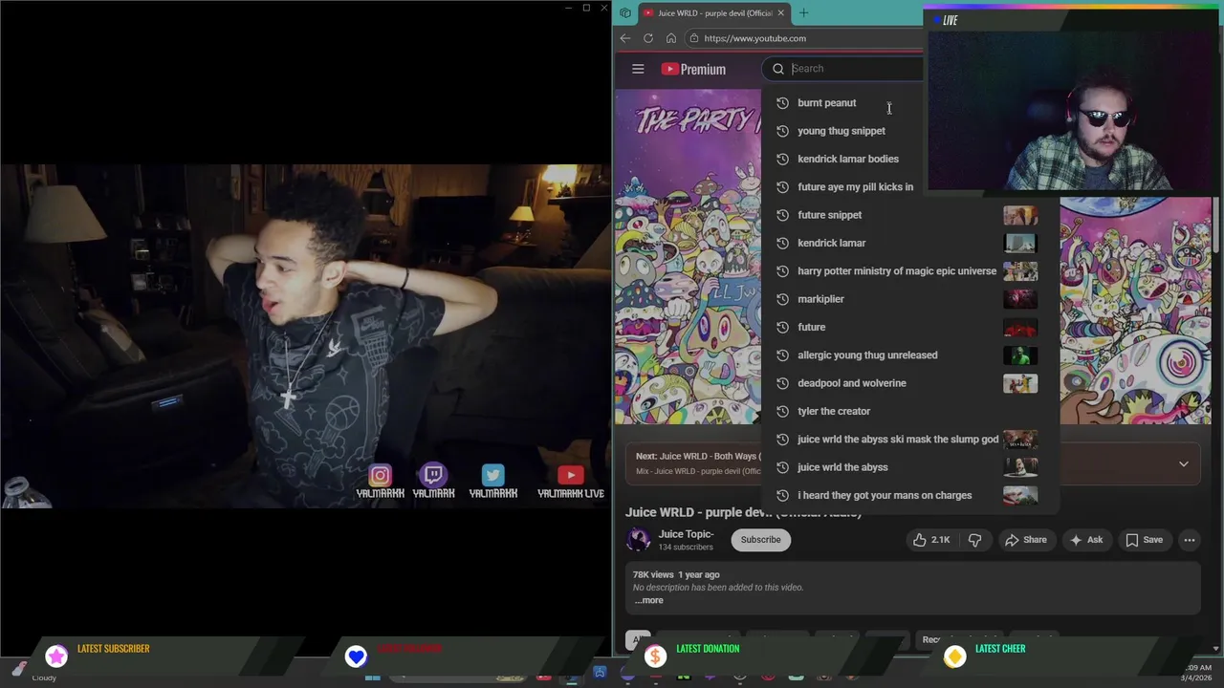Go back using the browser back arrow
The image size is (1224, 688).
(625, 38)
